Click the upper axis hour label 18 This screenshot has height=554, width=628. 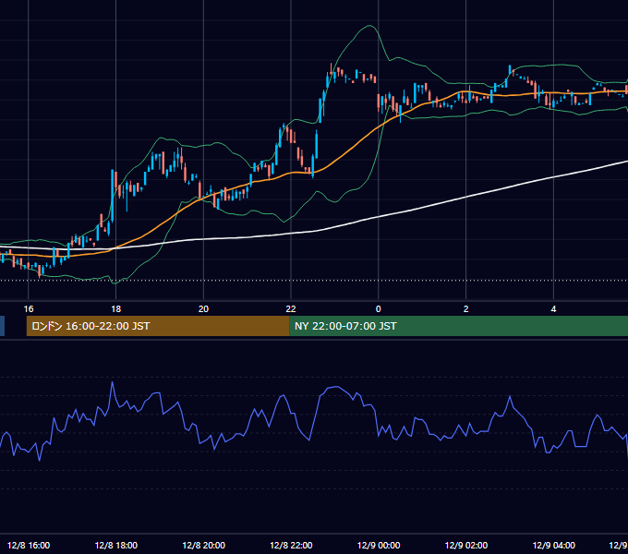[x=115, y=309]
